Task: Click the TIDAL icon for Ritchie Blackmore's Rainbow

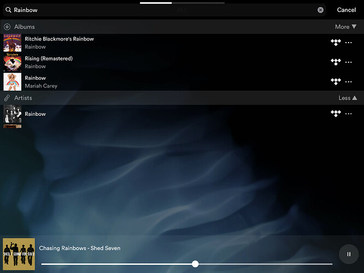Action: click(336, 43)
